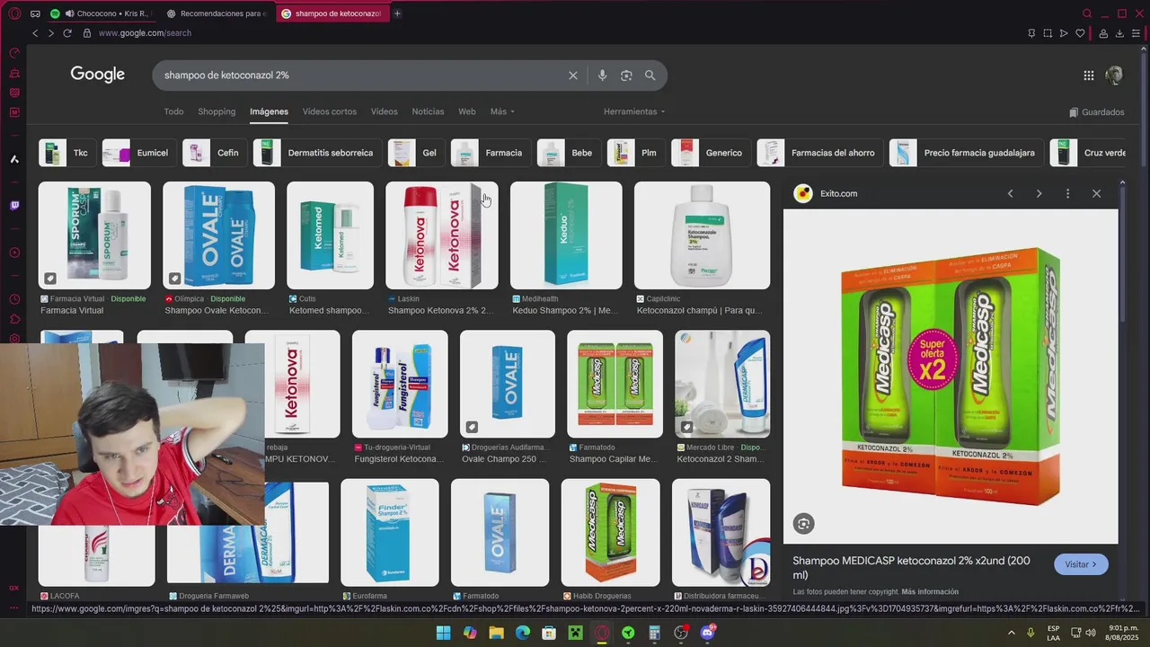Open a new tab with plus button

click(x=397, y=13)
